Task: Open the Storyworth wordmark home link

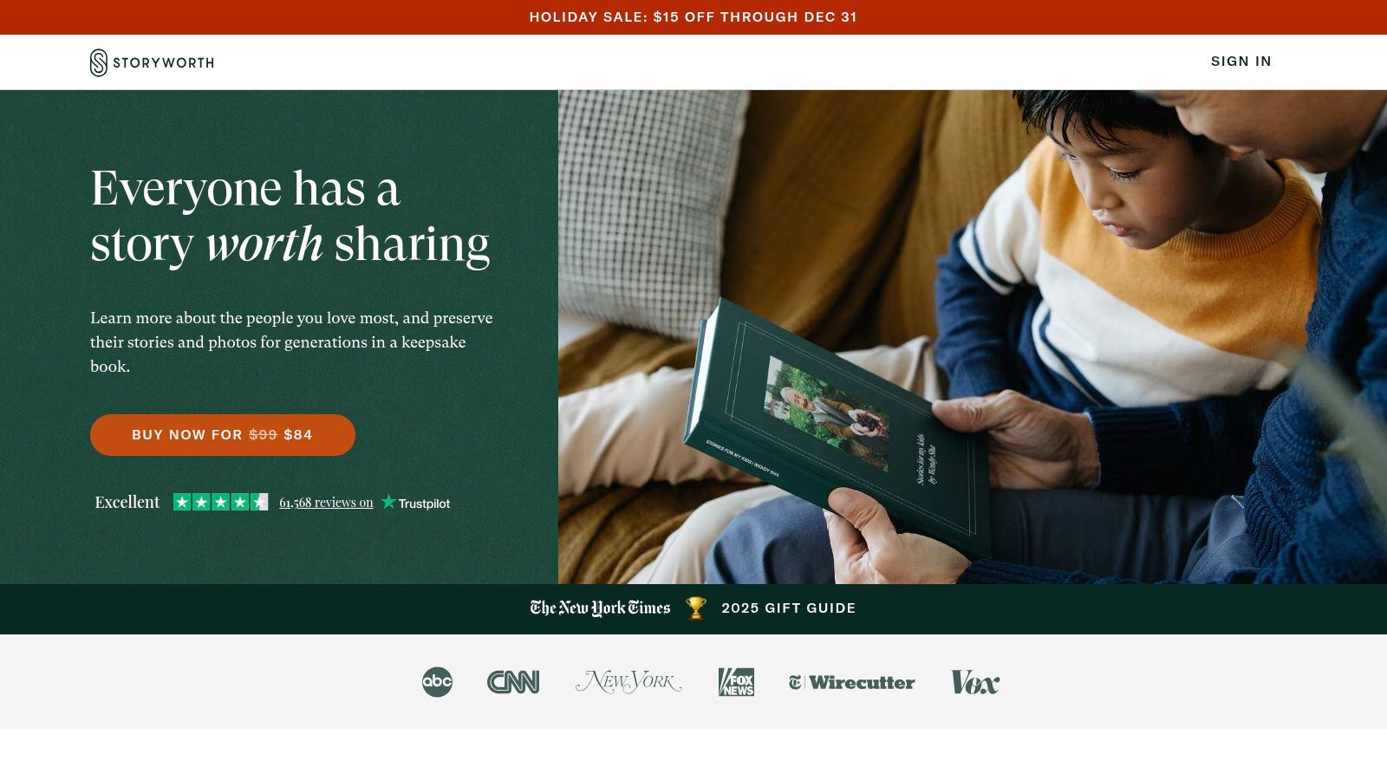Action: click(164, 62)
